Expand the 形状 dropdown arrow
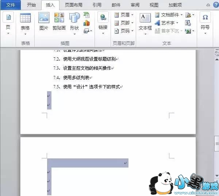The image size is (219, 196). [x=74, y=34]
